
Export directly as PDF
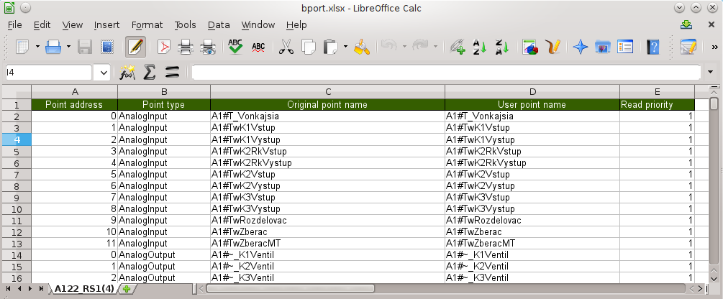[x=165, y=47]
